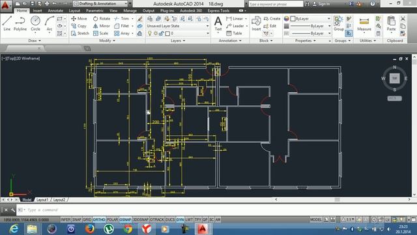The height and width of the screenshot is (235, 417).
Task: Switch to Layout1 tab
Action: (42, 200)
